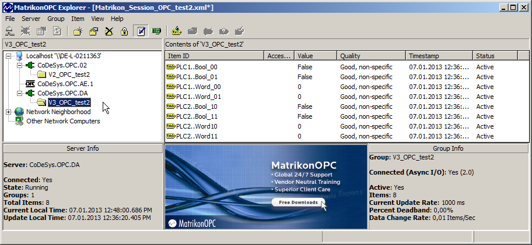Viewport: 532px width, 245px height.
Task: Toggle the pressed notepad-with-pen toolbar button
Action: coord(141,31)
